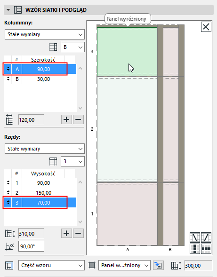Add a column with the plus button
The height and width of the screenshot is (277, 217).
pos(66,119)
